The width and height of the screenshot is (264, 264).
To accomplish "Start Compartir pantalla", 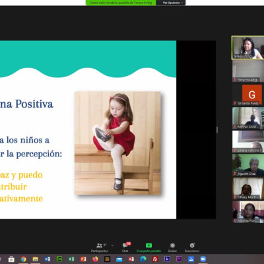I will [148, 247].
